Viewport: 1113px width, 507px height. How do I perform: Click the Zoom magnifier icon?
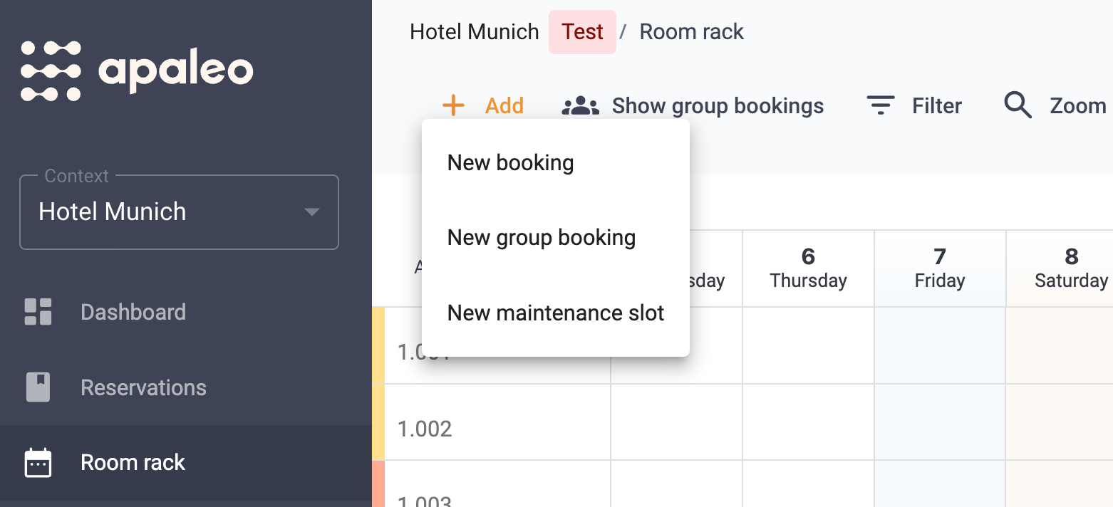1018,105
